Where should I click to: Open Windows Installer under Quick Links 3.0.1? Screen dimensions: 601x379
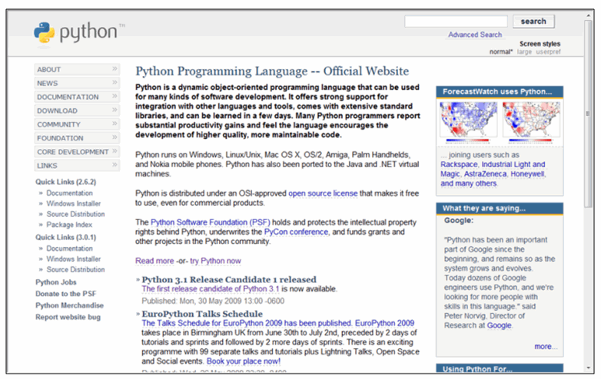[74, 259]
